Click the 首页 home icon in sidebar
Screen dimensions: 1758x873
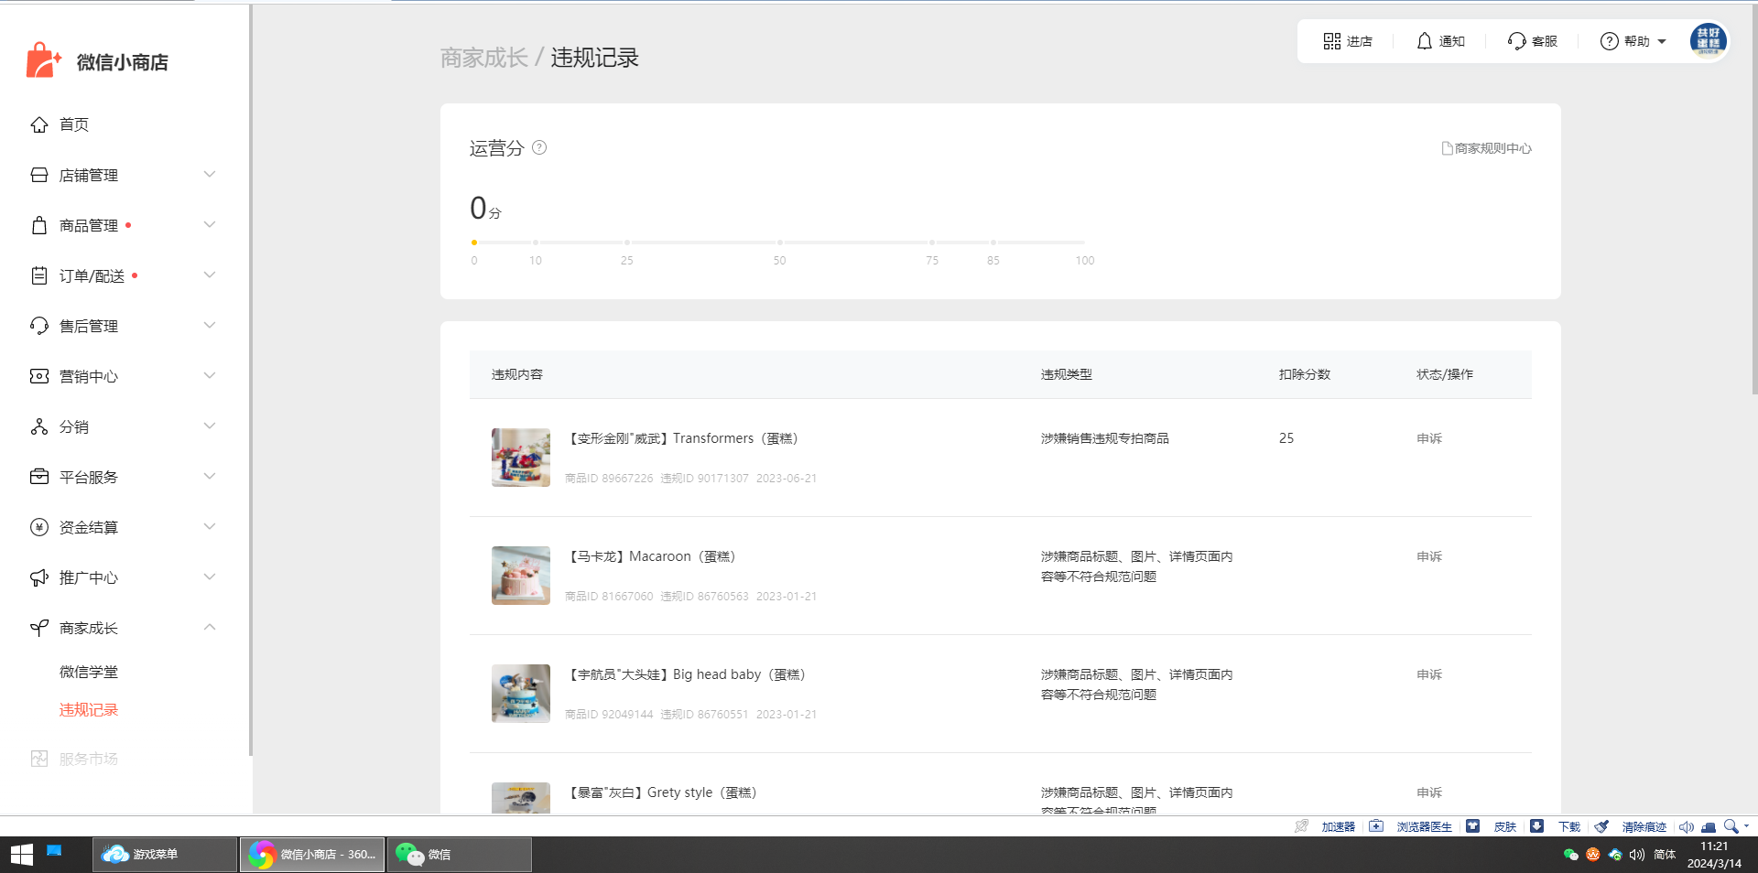point(39,124)
